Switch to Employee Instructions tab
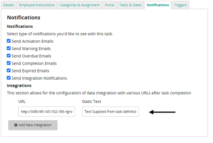Image resolution: width=213 pixels, height=143 pixels. tap(37, 5)
